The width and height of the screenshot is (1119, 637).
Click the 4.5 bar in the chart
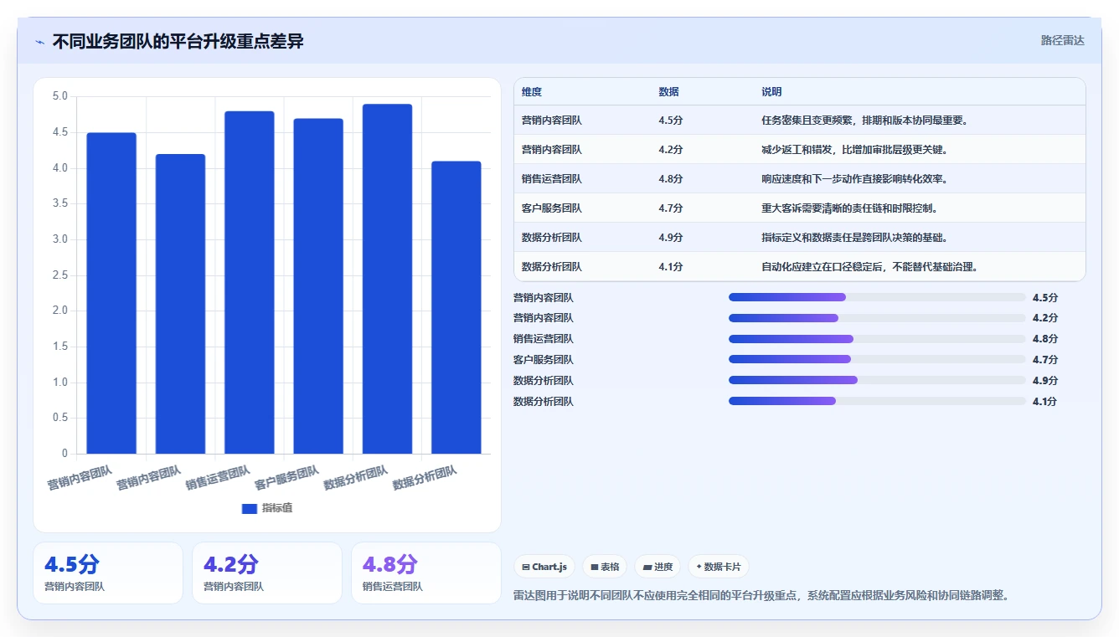[x=111, y=293]
